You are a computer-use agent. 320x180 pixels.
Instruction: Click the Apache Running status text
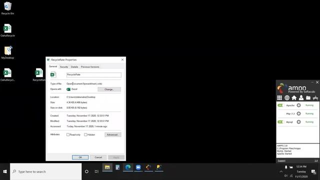pos(309,105)
